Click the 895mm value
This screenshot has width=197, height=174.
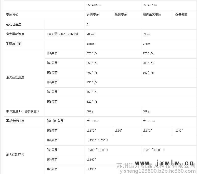(x=147, y=34)
